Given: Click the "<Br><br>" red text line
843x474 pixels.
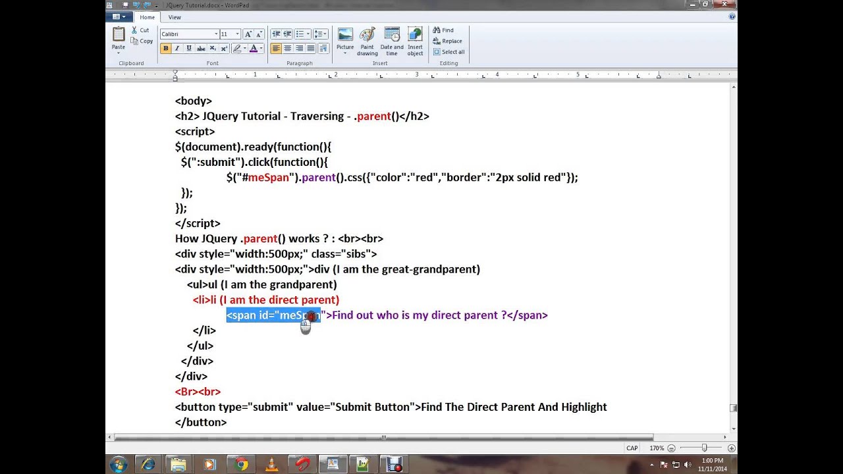Looking at the screenshot, I should point(198,392).
